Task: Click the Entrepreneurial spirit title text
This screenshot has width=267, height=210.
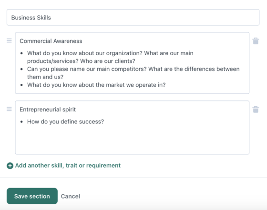Action: [48, 110]
